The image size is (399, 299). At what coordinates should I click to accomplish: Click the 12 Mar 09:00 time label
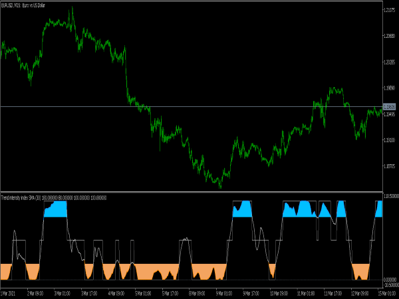pos(360,294)
